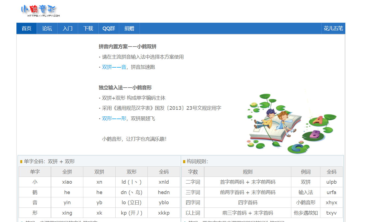Select the ulpb code for 双拼 example
The image size is (373, 222).
pos(331,182)
